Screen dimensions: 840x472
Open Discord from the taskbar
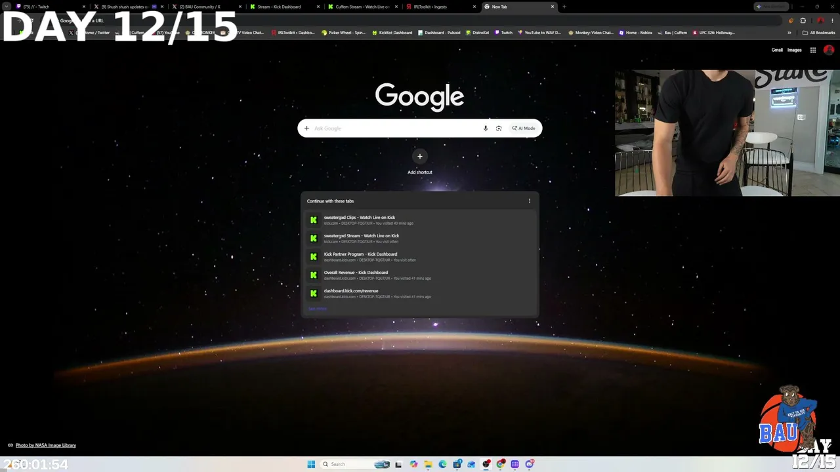coord(529,464)
